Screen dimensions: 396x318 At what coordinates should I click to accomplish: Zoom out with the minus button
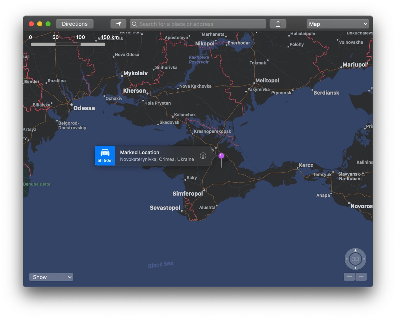[x=349, y=277]
